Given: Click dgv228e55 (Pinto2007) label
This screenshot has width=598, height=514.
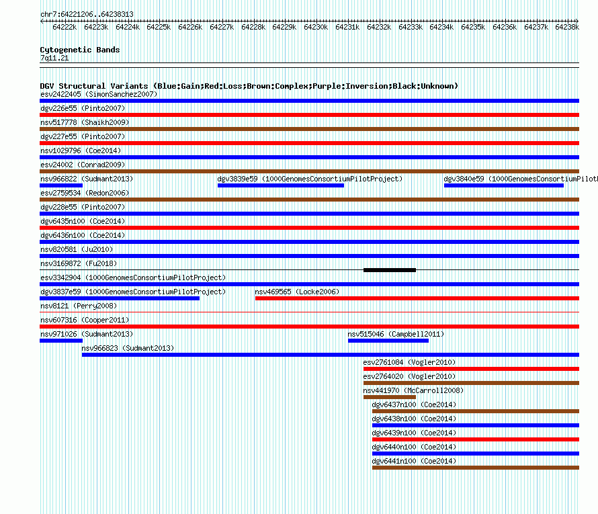Looking at the screenshot, I should click(83, 207).
